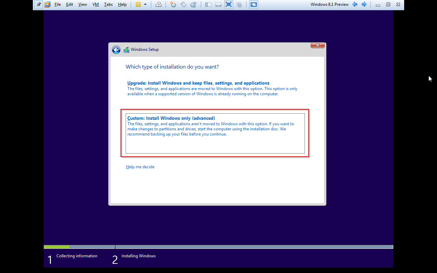Image resolution: width=437 pixels, height=273 pixels.
Task: Restore the VMware window size
Action: tap(388, 4)
